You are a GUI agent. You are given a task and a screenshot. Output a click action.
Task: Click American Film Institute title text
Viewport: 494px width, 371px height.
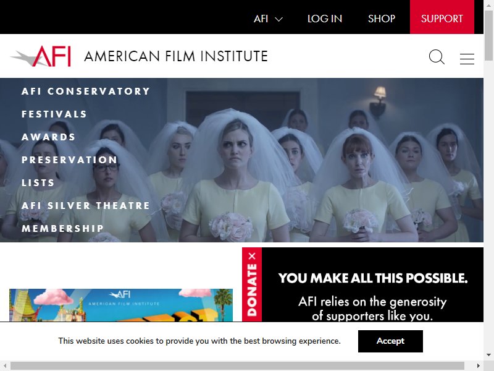tap(176, 56)
